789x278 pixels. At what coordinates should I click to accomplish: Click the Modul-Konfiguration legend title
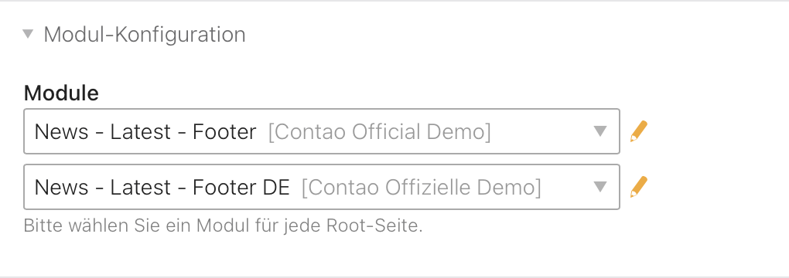click(x=145, y=35)
